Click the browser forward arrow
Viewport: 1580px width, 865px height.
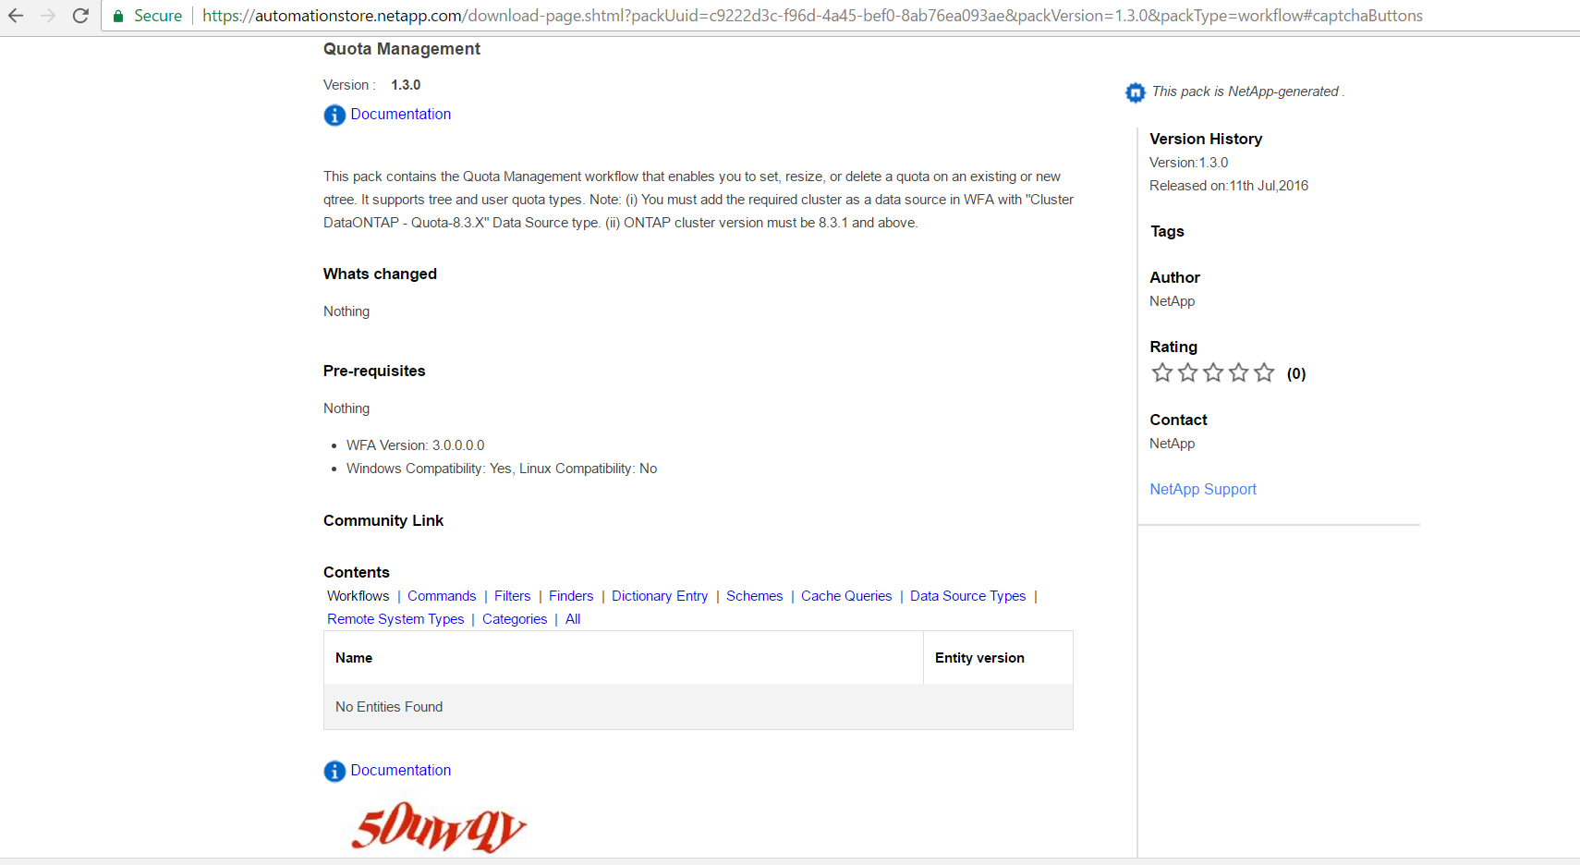point(48,16)
